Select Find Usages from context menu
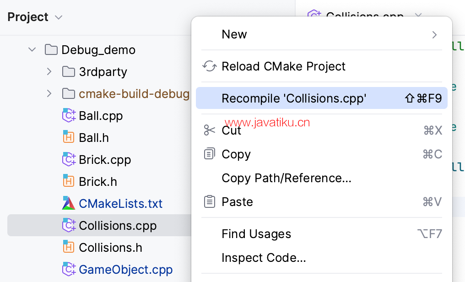The image size is (465, 282). click(321, 233)
